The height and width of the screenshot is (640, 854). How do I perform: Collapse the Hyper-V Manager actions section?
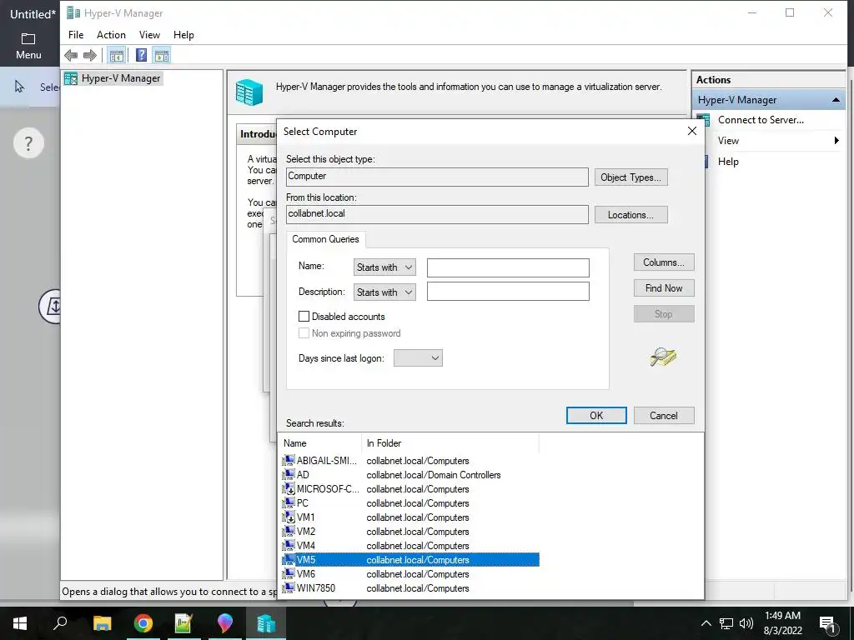coord(836,100)
